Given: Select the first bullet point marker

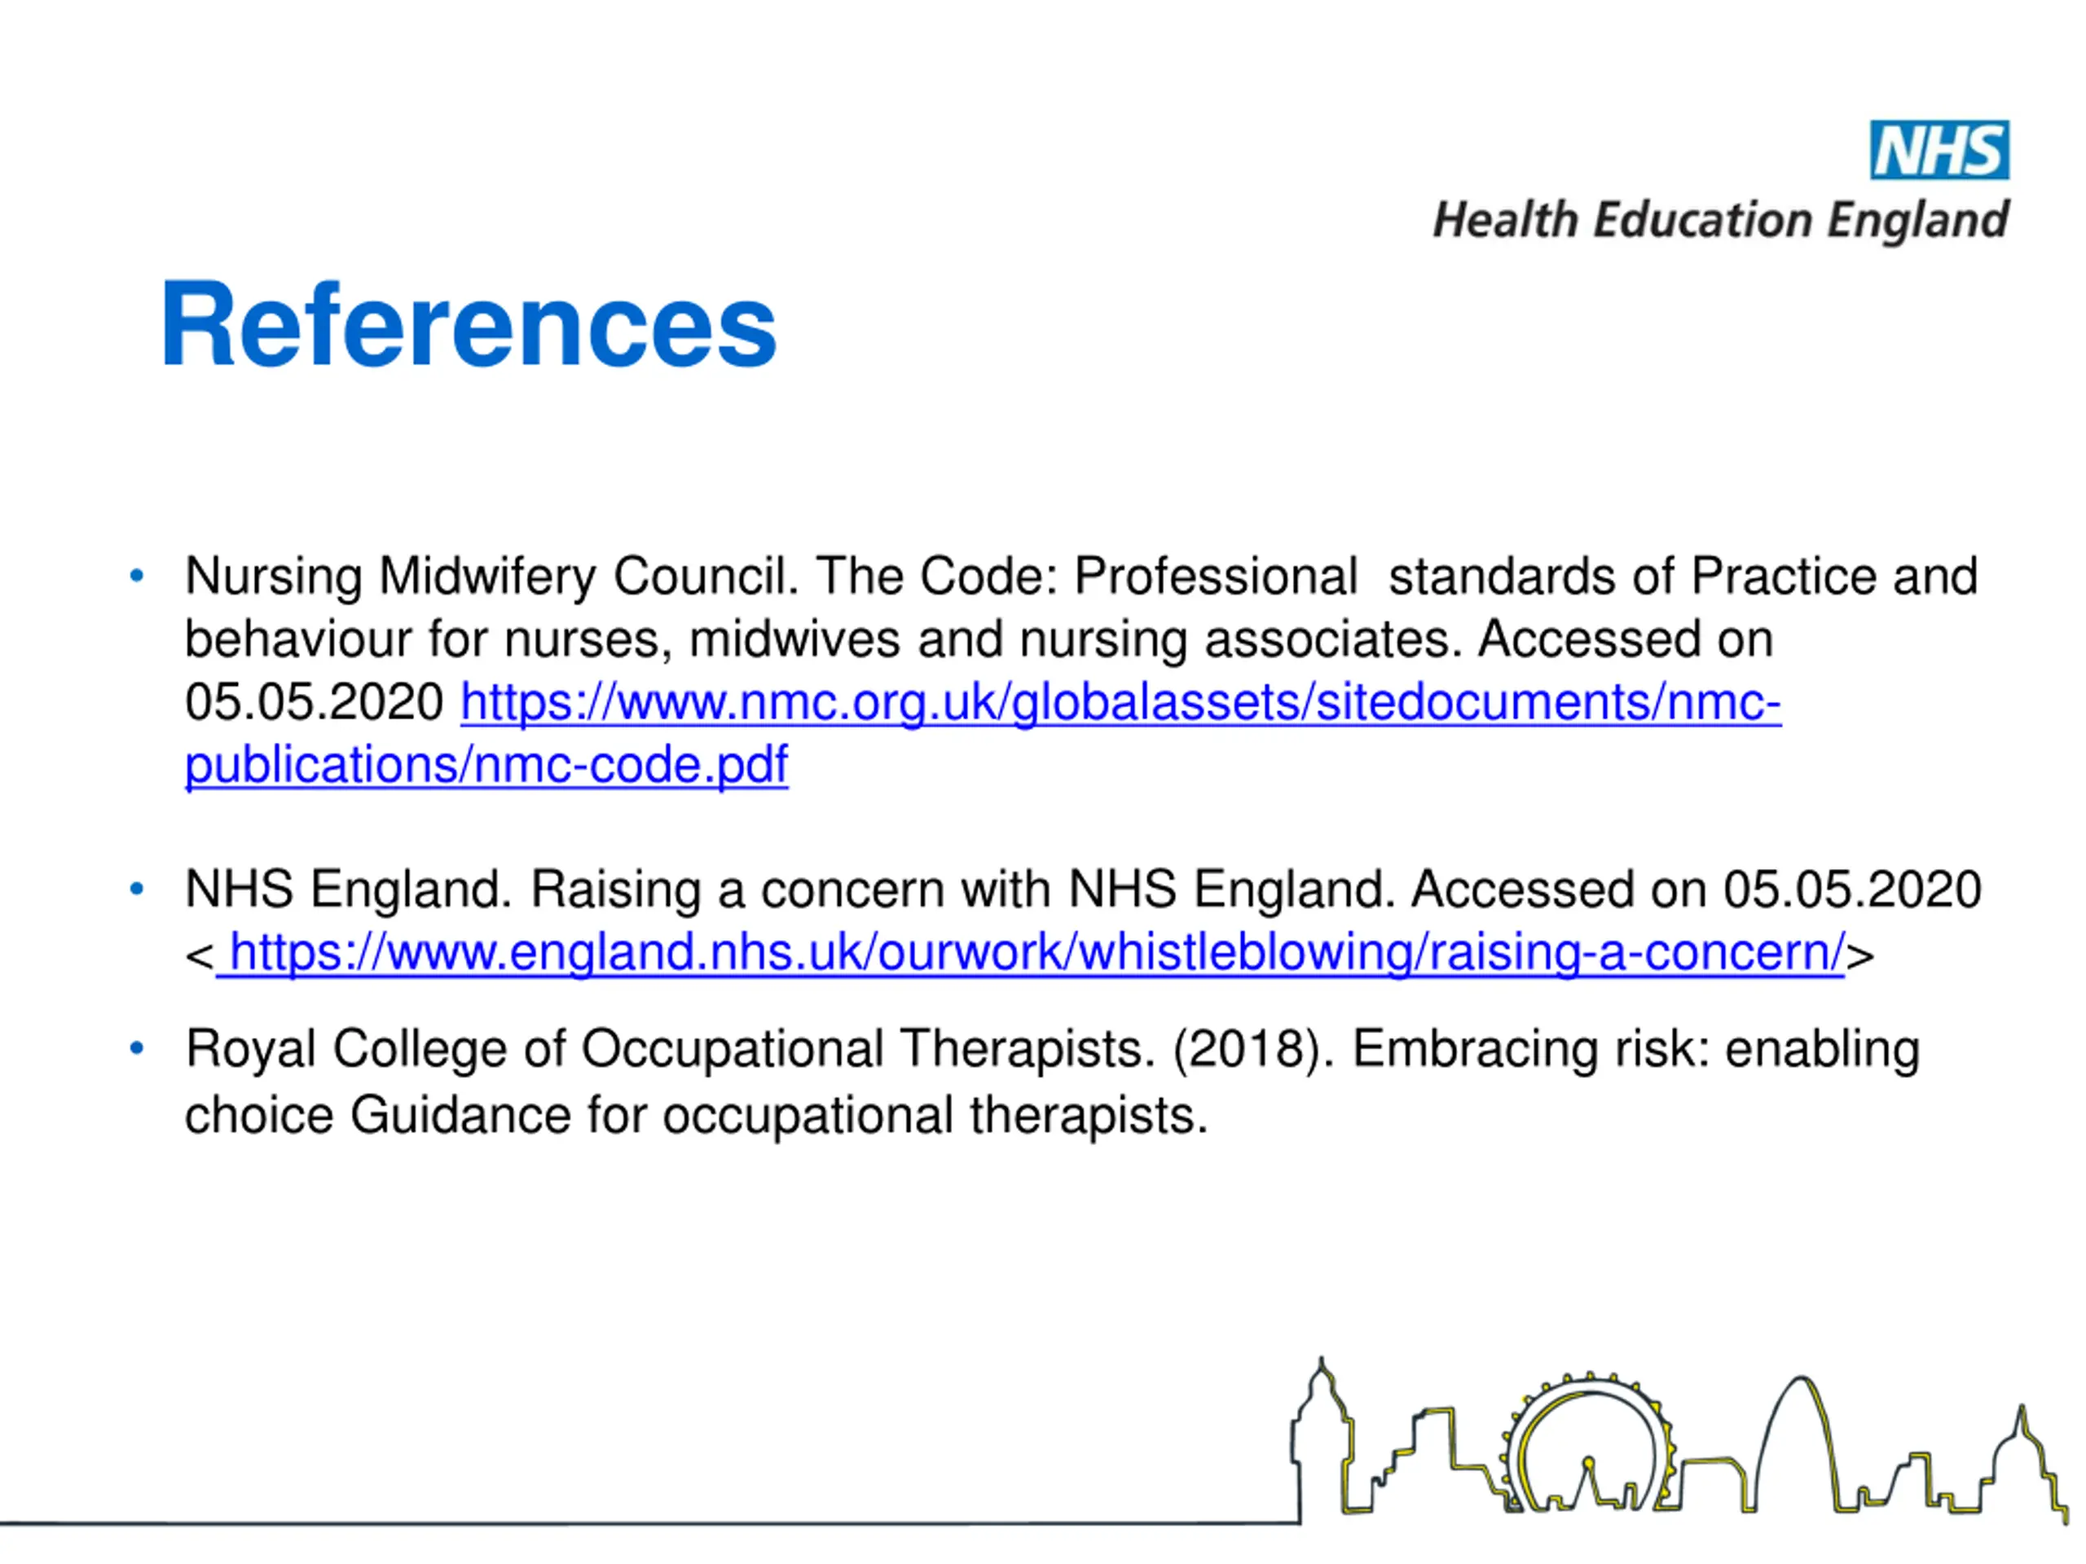Looking at the screenshot, I should [137, 575].
